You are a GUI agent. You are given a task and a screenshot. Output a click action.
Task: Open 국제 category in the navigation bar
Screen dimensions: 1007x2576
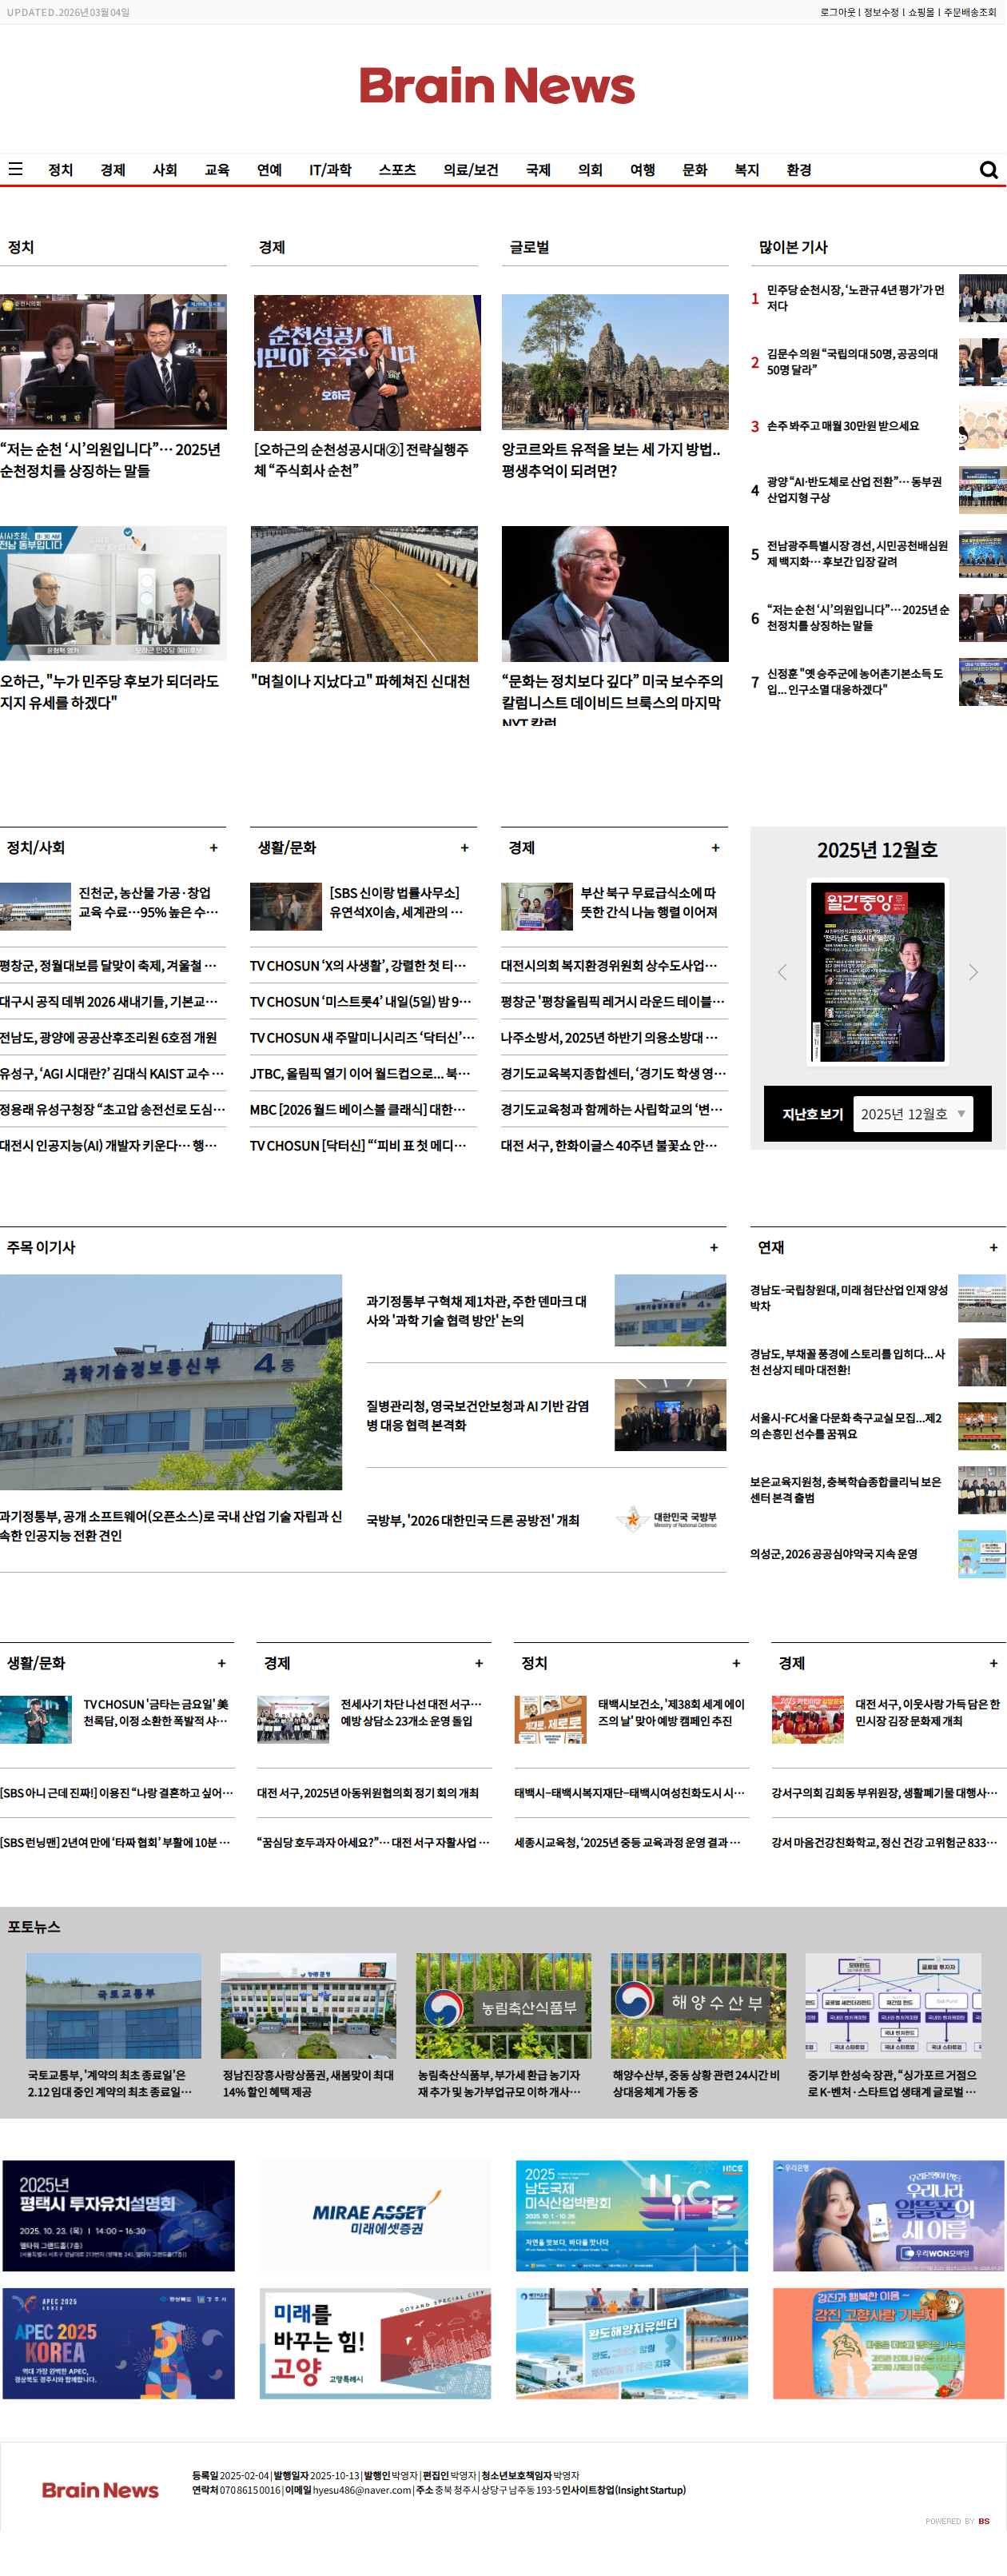point(538,170)
